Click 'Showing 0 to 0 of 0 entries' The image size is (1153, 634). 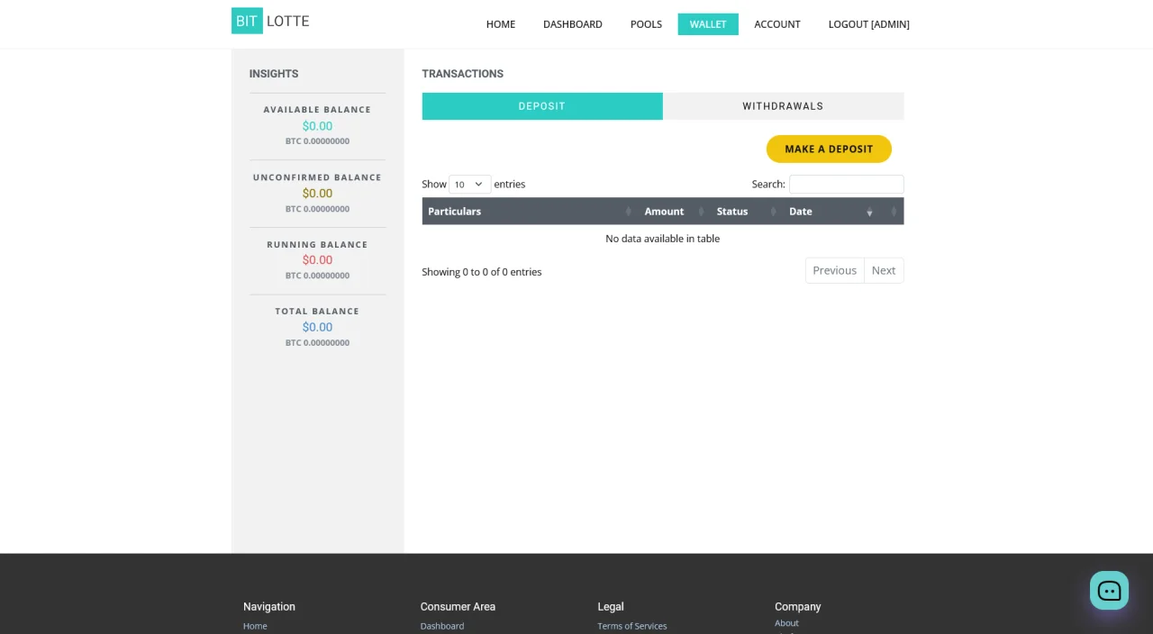coord(482,272)
